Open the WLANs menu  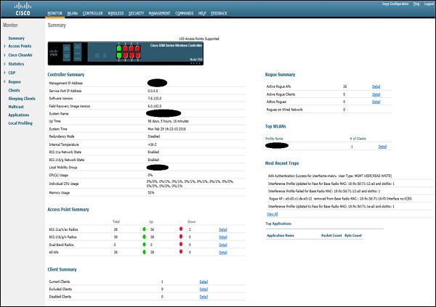coord(72,13)
